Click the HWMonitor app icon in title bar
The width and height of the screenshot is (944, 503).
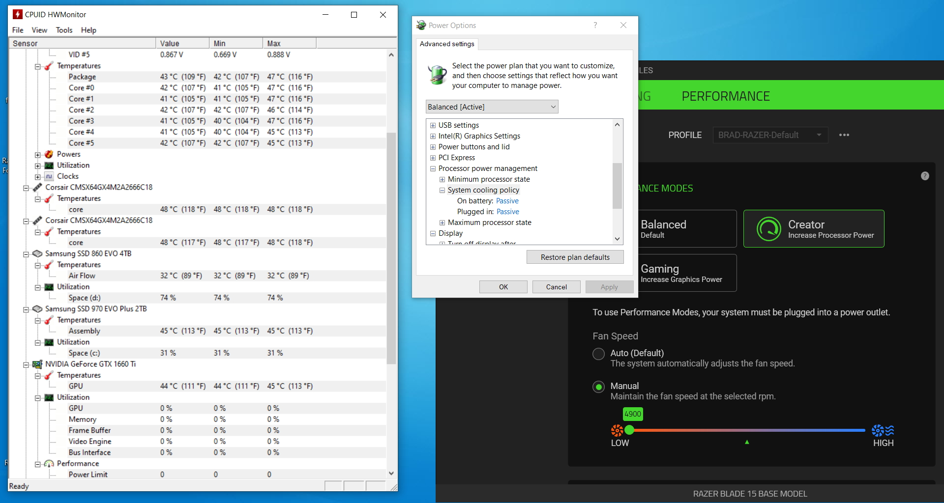(18, 14)
